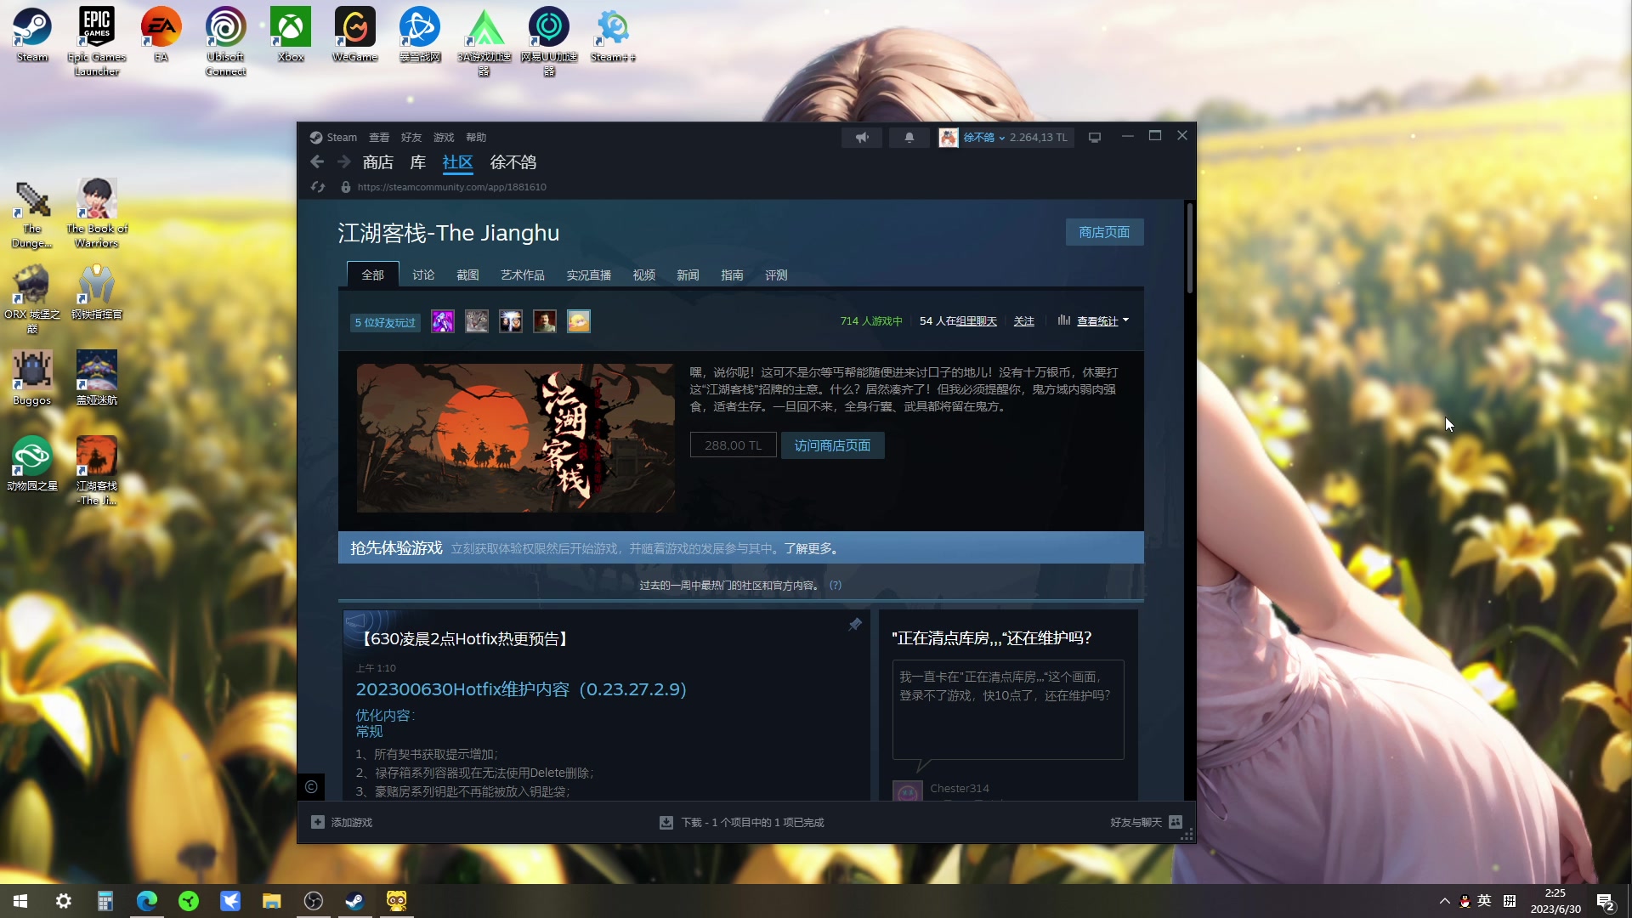Viewport: 1632px width, 918px height.
Task: Open the Windows notification center
Action: (x=1605, y=901)
